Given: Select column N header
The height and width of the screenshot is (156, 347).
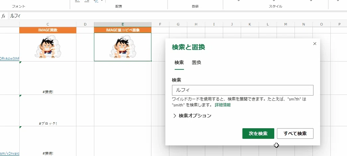Looking at the screenshot, I should coord(304,24).
